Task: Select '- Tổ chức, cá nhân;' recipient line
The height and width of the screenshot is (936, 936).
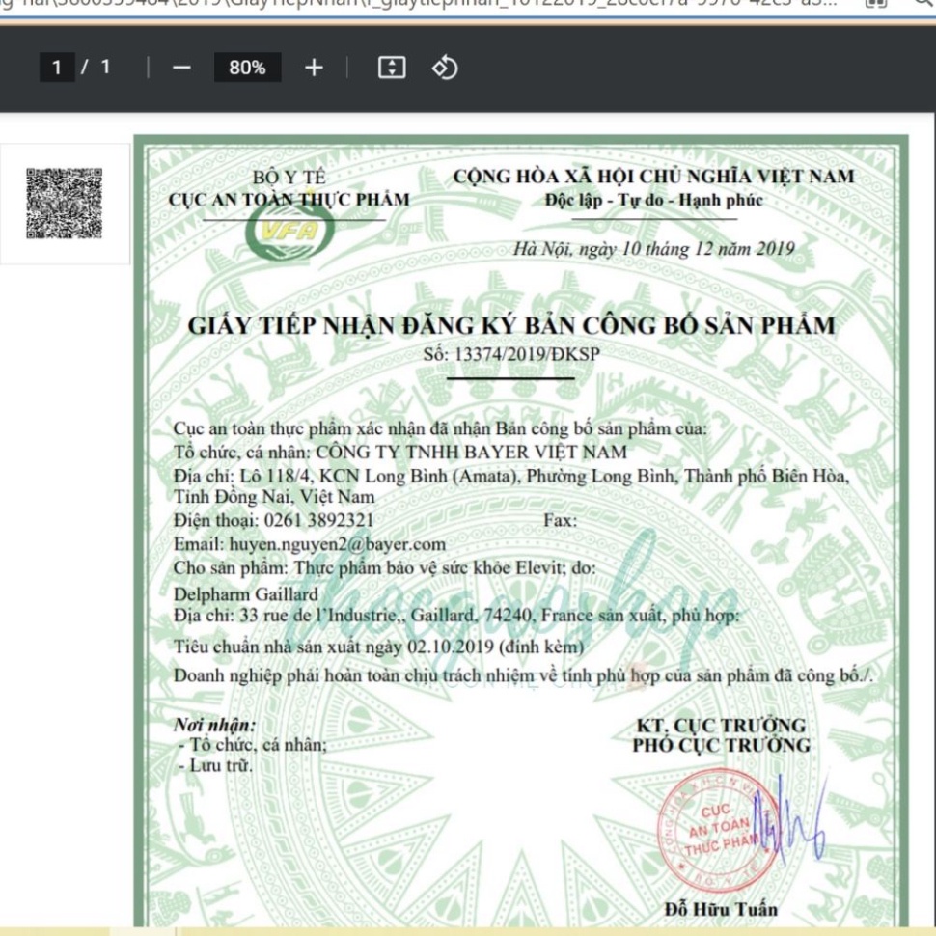Action: coord(253,744)
